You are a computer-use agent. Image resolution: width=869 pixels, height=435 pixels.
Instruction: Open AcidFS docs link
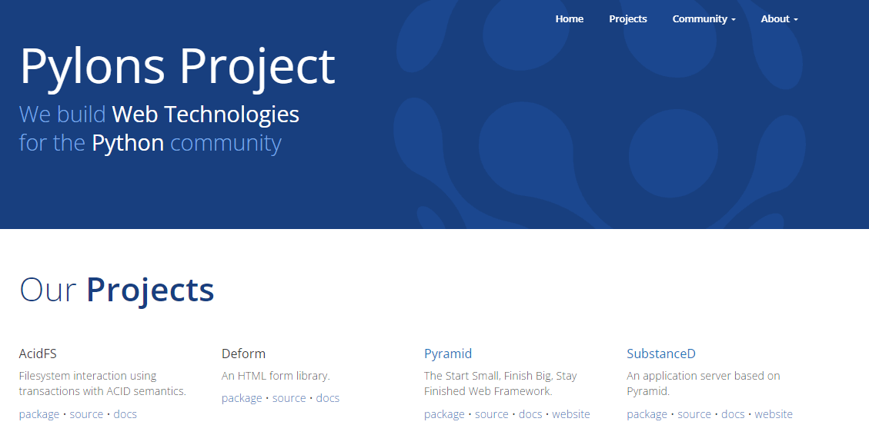tap(125, 414)
